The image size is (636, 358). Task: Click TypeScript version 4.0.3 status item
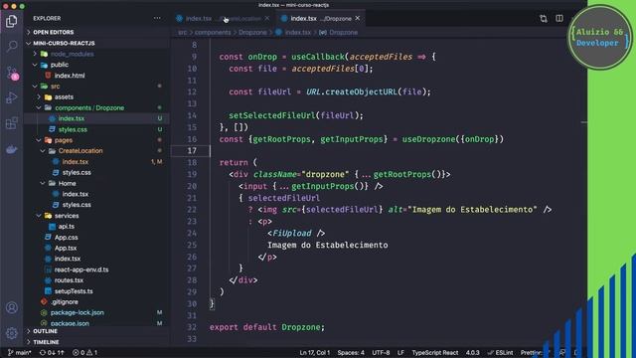click(x=473, y=353)
